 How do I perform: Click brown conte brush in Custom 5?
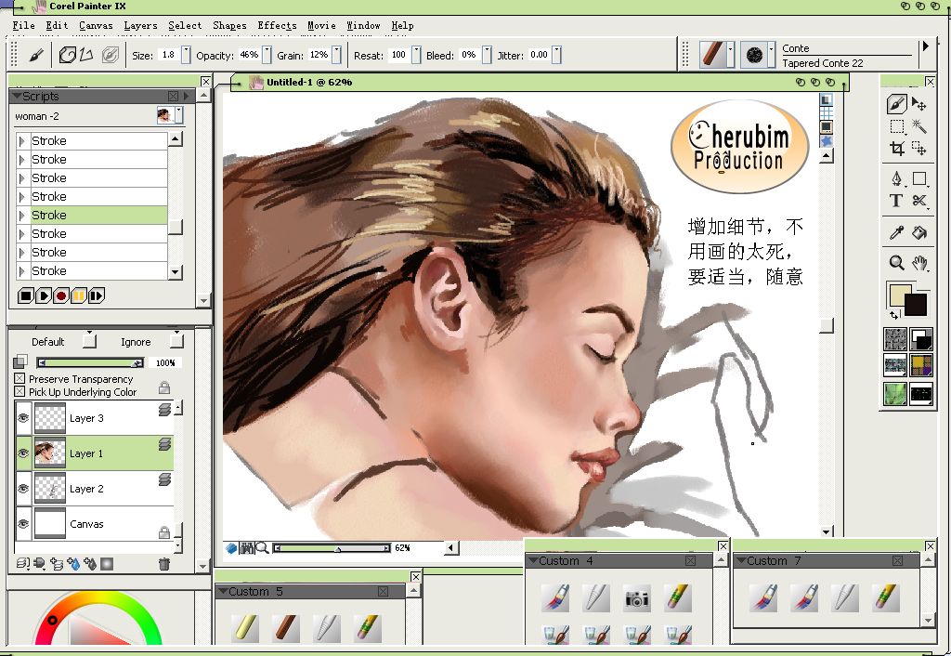285,627
